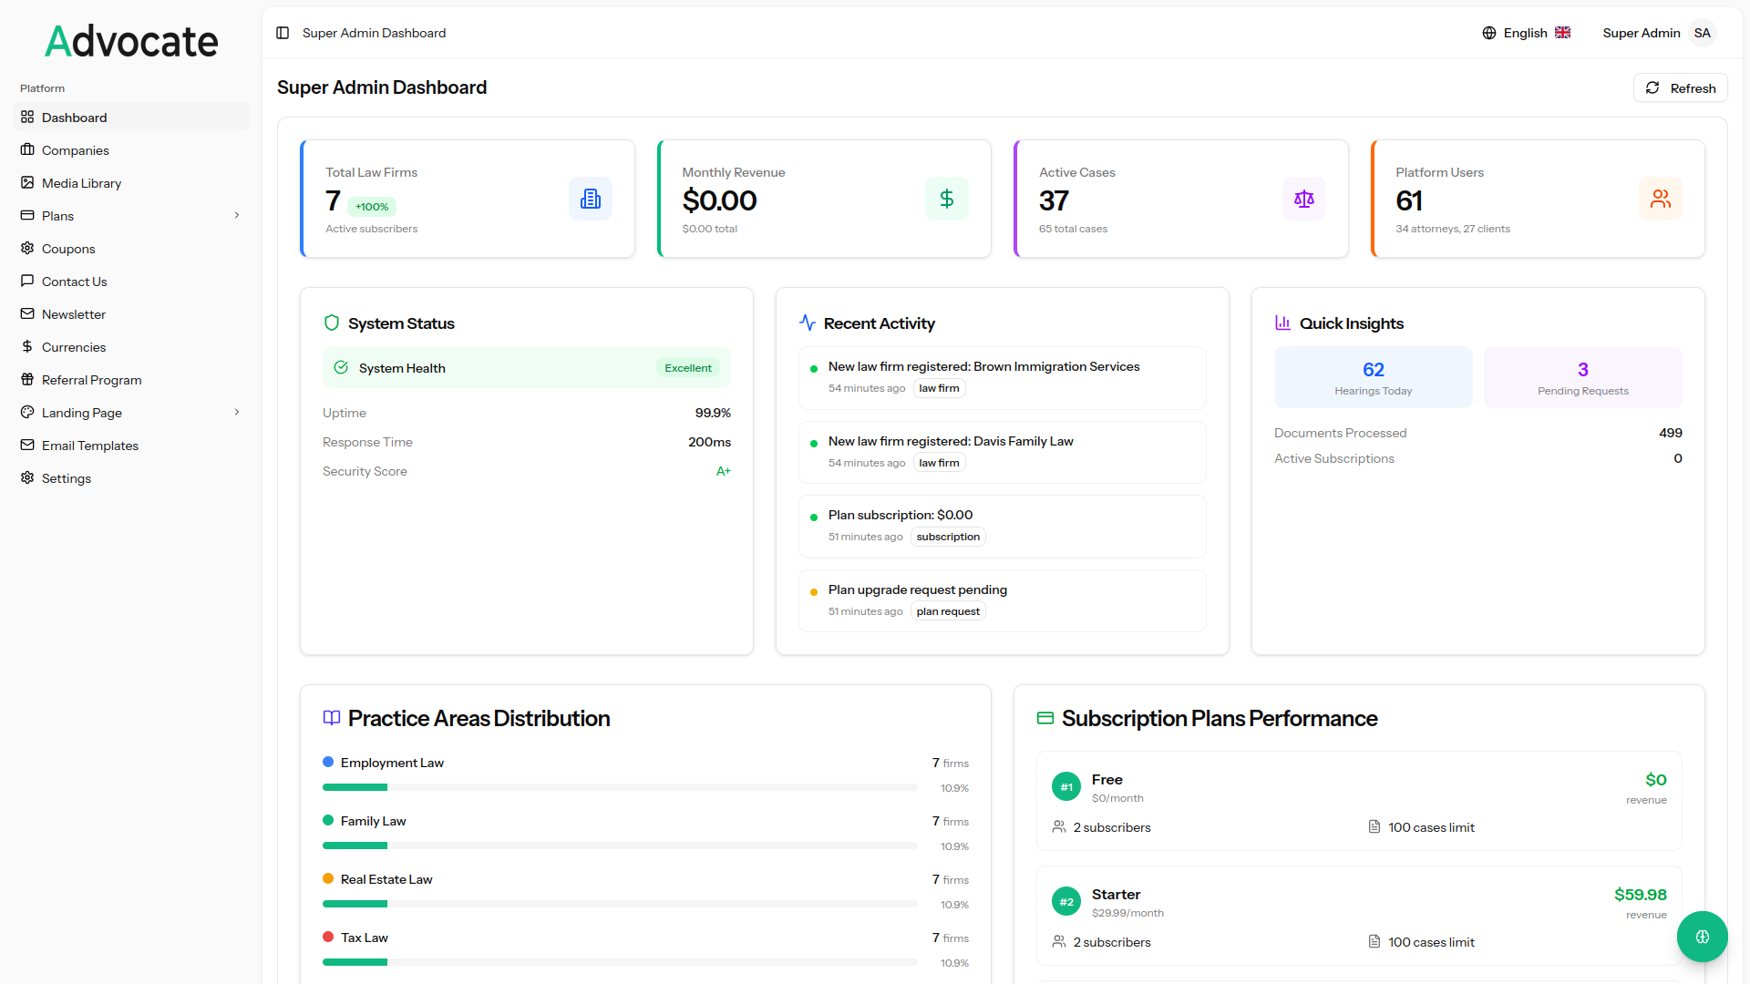Click the Monthly Revenue dollar icon
Viewport: 1750px width, 984px height.
pyautogui.click(x=947, y=199)
